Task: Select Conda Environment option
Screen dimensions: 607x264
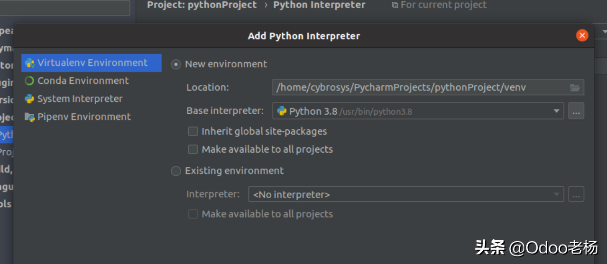Action: pos(83,81)
